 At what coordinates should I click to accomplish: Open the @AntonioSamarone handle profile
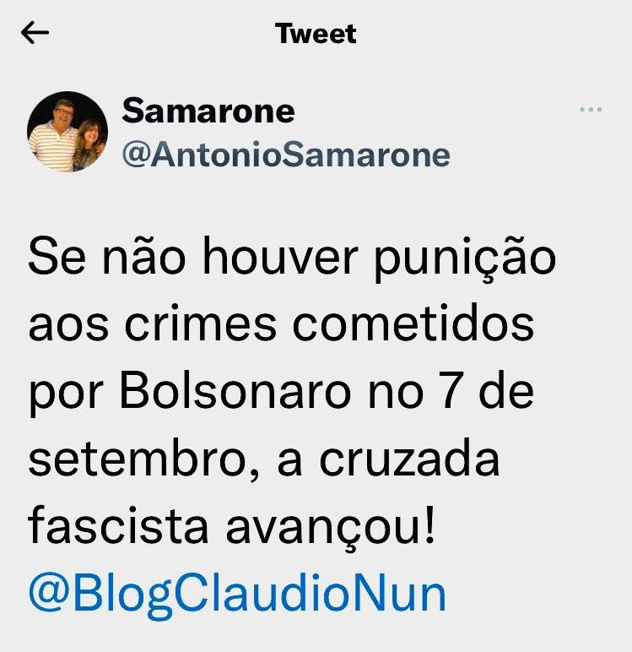(x=286, y=155)
